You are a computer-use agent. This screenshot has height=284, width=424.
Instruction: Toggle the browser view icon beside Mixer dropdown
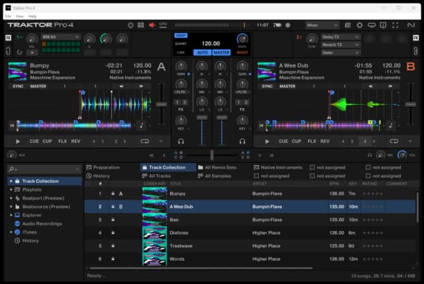click(348, 25)
